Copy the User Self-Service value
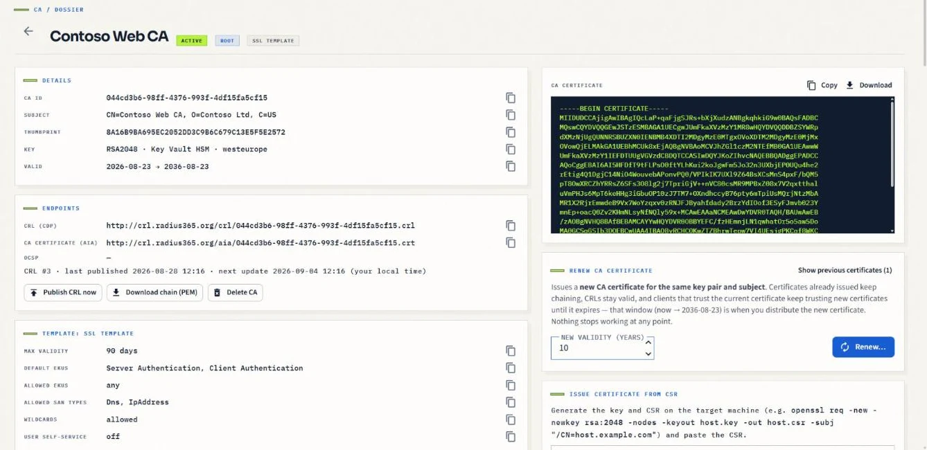The width and height of the screenshot is (927, 450). click(x=511, y=437)
